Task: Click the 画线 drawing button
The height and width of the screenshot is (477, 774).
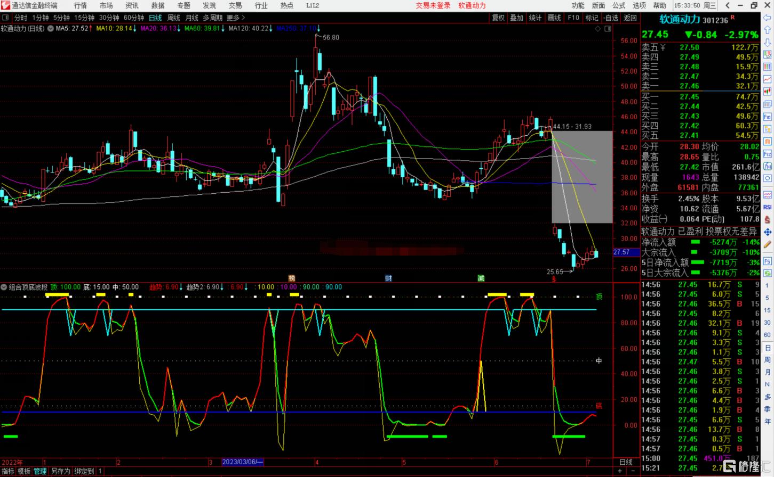Action: (x=554, y=18)
